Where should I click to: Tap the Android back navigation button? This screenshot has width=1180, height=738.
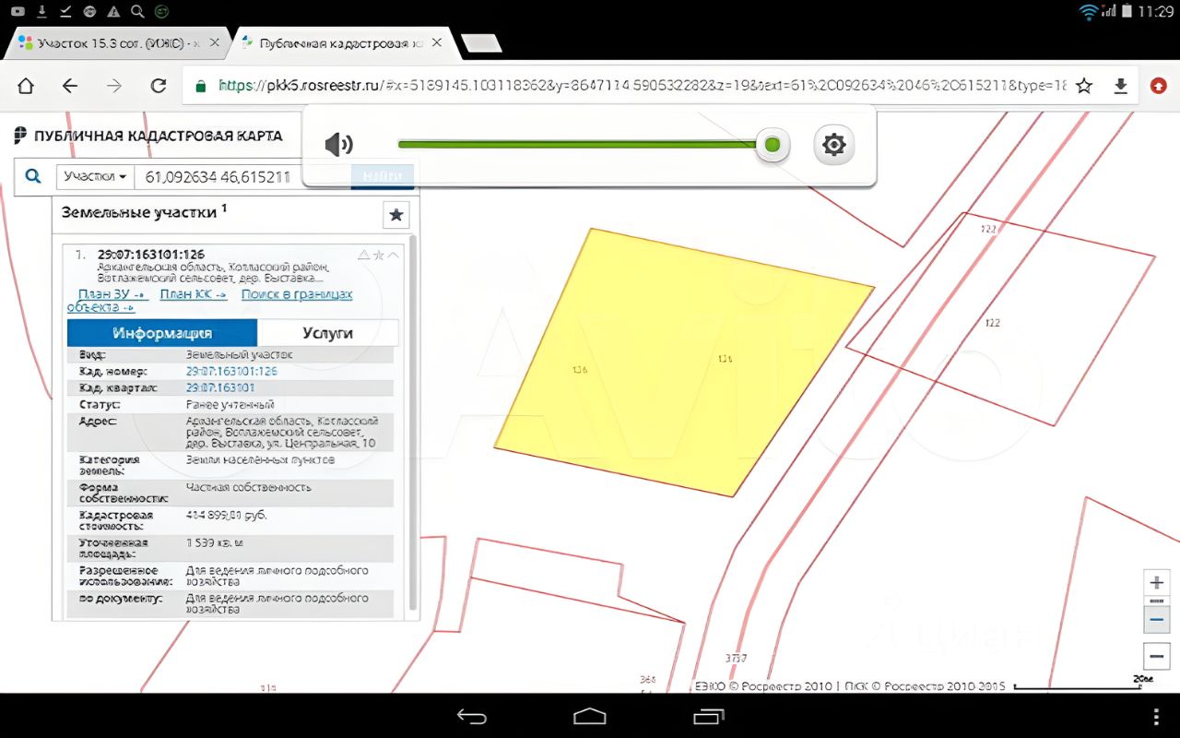tap(471, 717)
